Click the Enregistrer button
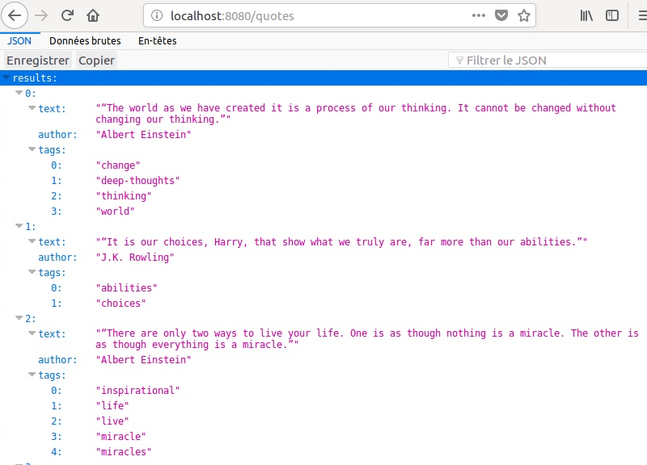Image resolution: width=647 pixels, height=465 pixels. (38, 61)
